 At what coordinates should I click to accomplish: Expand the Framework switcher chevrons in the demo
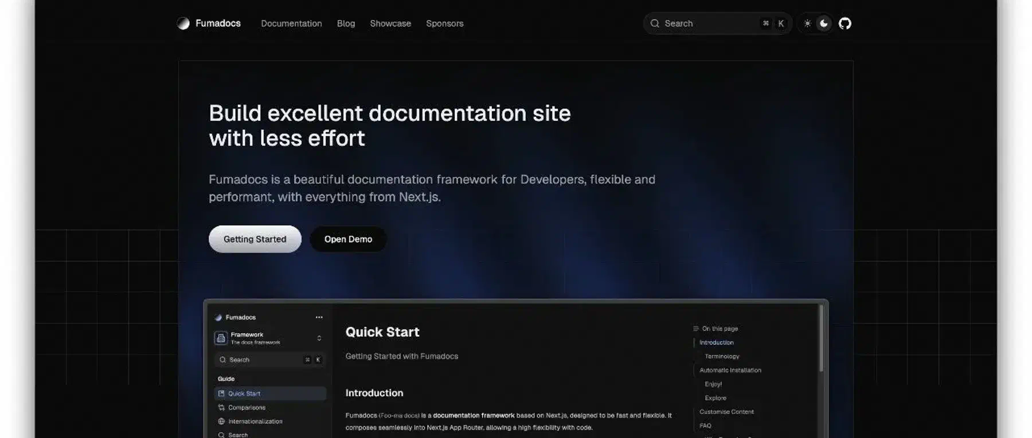(319, 338)
